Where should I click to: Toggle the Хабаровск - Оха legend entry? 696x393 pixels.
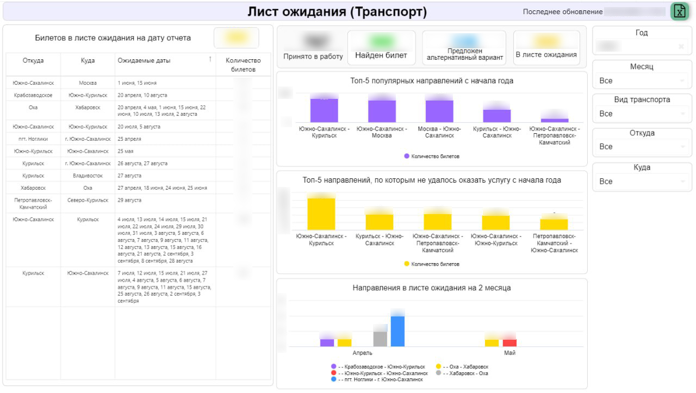click(462, 373)
